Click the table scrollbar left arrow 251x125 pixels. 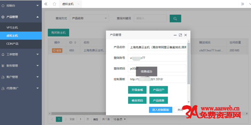(50, 113)
